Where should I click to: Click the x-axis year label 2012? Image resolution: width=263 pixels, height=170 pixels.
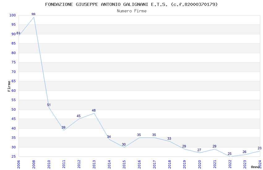(x=79, y=164)
